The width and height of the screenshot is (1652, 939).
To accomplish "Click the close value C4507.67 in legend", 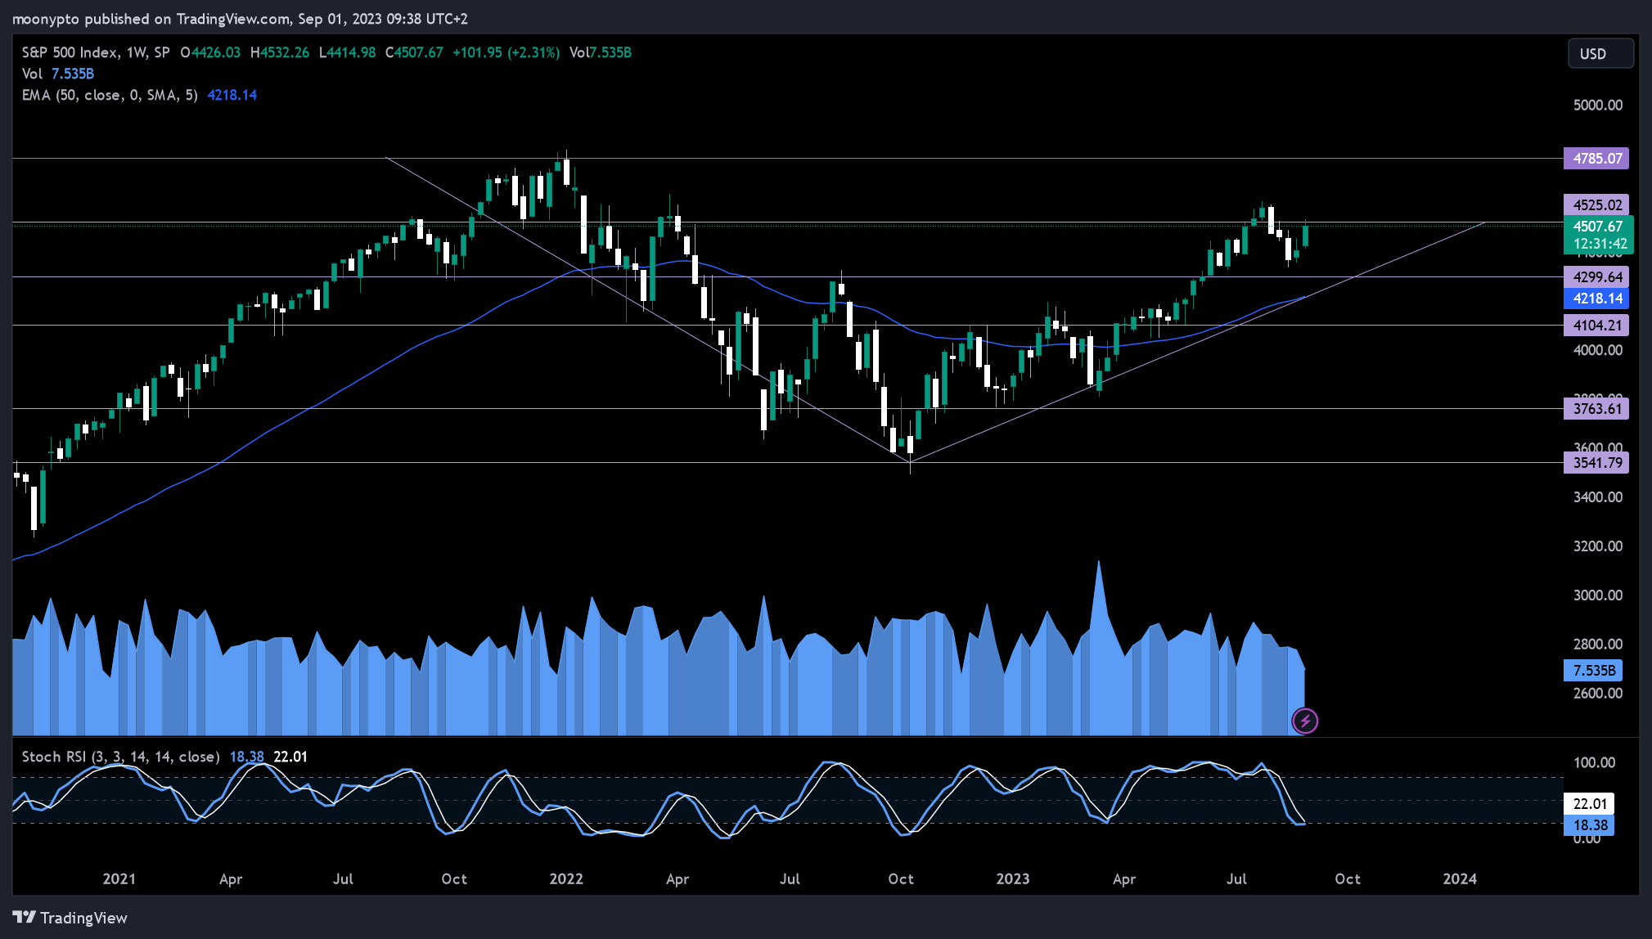I will pos(414,52).
